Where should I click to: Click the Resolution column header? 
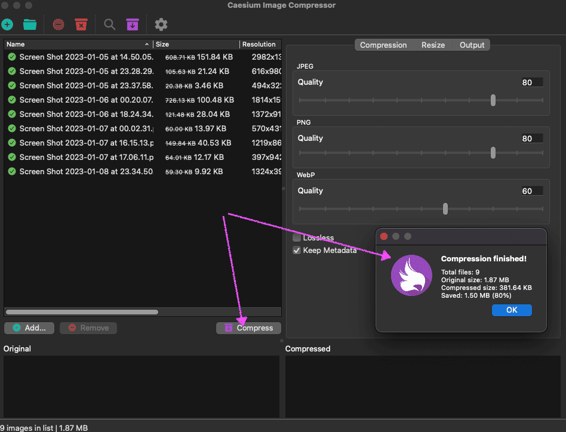tap(259, 44)
